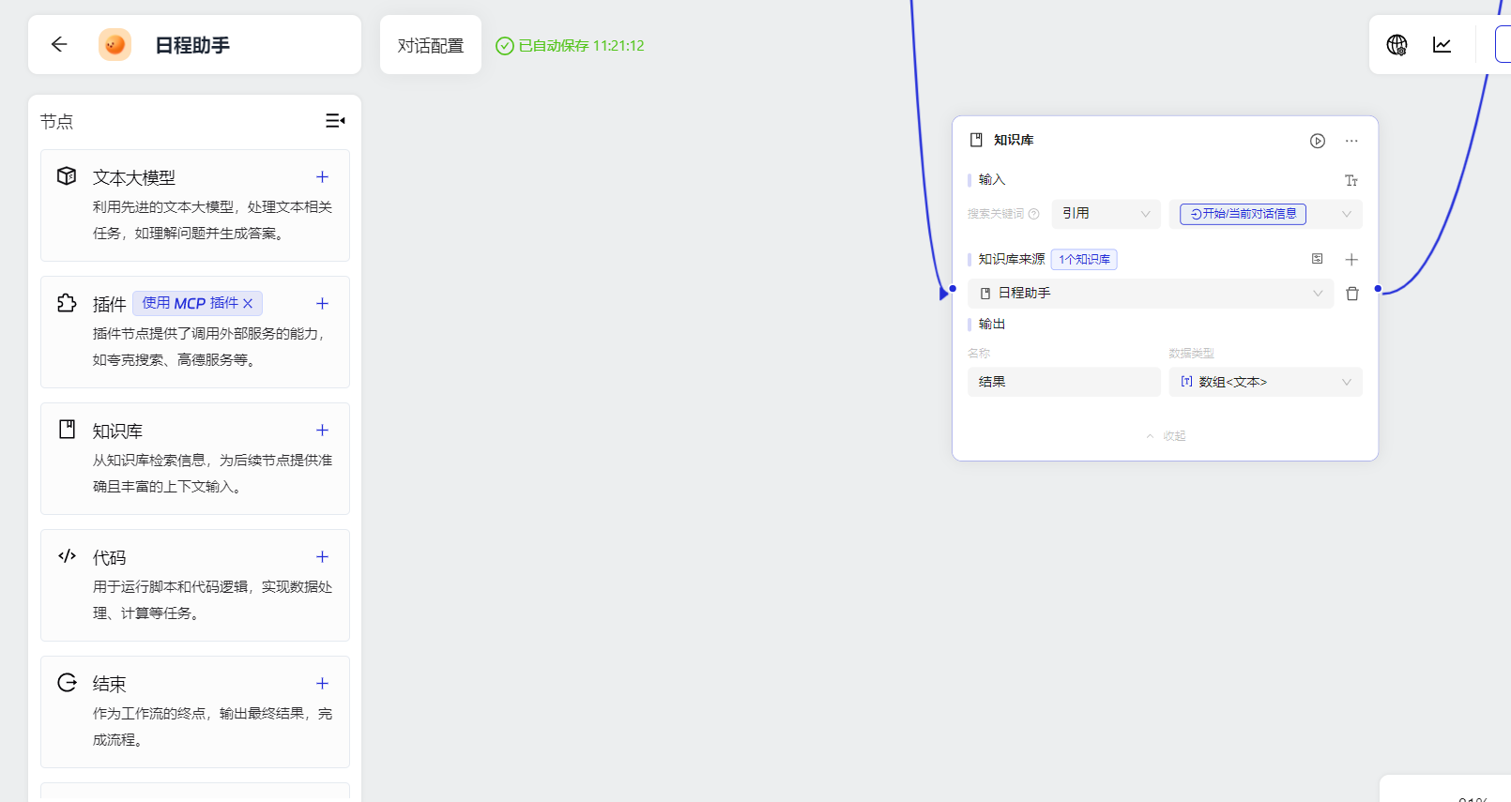Image resolution: width=1511 pixels, height=802 pixels.
Task: Click the 知识库来源 section label
Action: (1011, 259)
